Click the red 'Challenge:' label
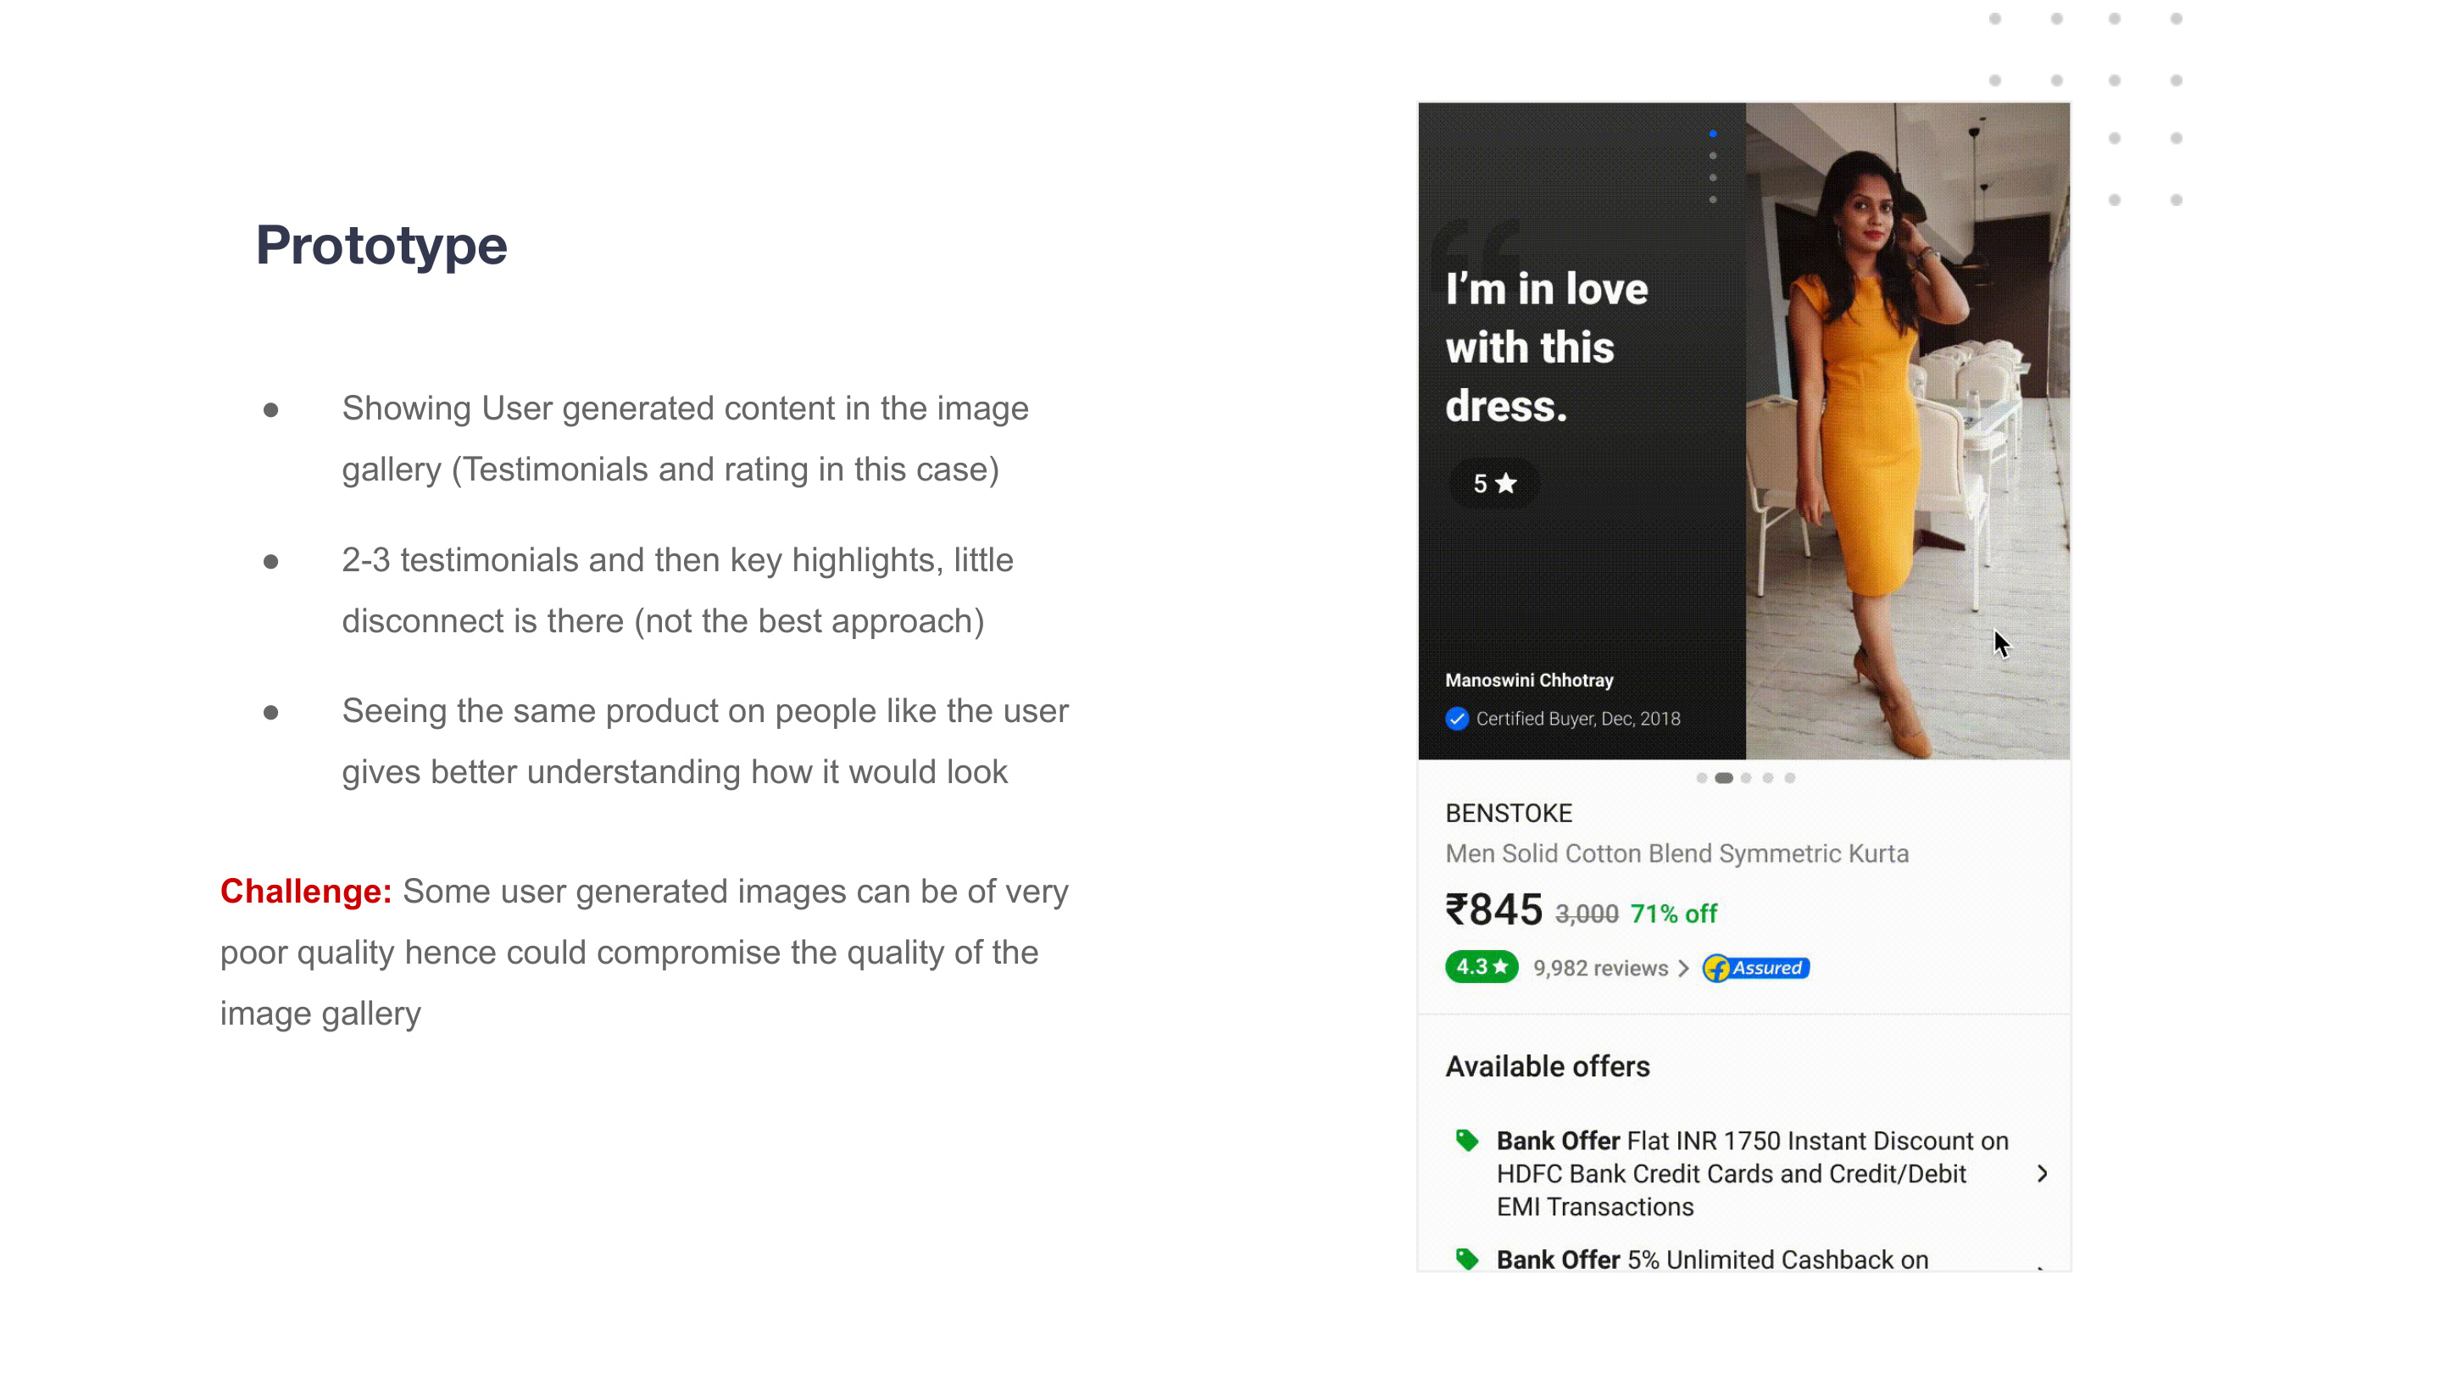 306,891
